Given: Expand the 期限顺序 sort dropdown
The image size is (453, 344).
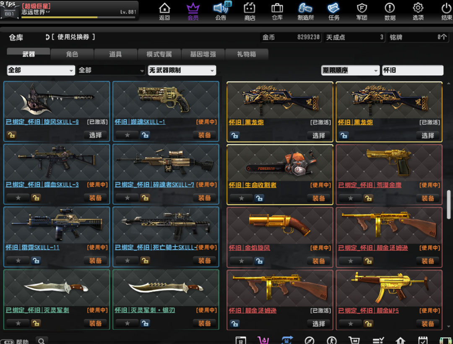Looking at the screenshot, I should click(350, 70).
